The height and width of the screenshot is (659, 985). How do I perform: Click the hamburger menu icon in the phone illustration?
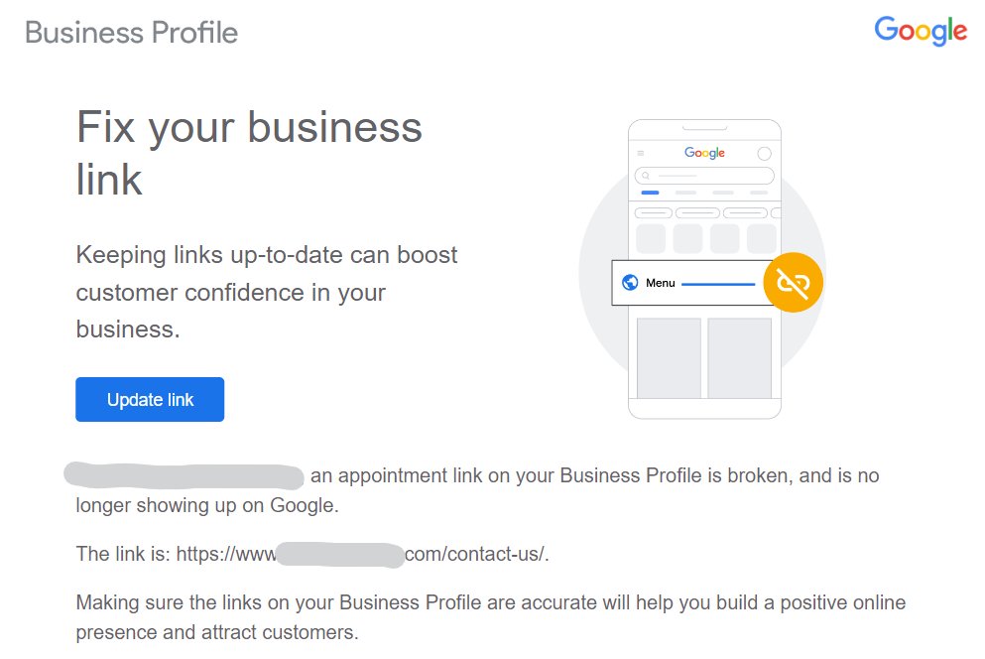(641, 153)
